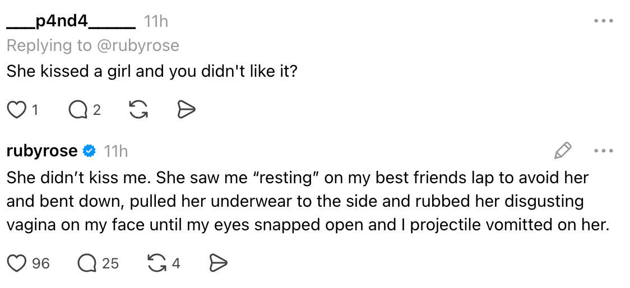Repost the ___p4nd4_____ reply

tap(138, 110)
